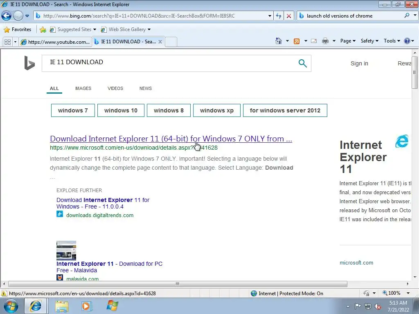Open 'Download Internet Explorer 11 (64-bit)' result
The width and height of the screenshot is (419, 314).
point(171,139)
